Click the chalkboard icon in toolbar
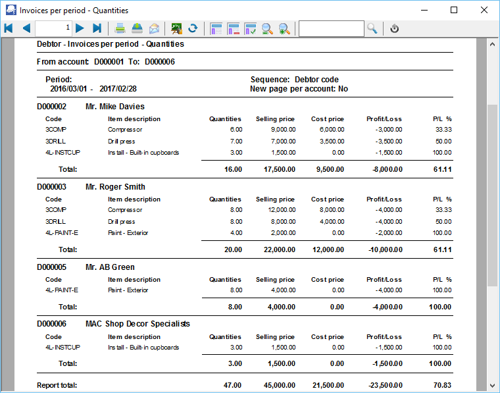Image resolution: width=500 pixels, height=393 pixels. [176, 28]
